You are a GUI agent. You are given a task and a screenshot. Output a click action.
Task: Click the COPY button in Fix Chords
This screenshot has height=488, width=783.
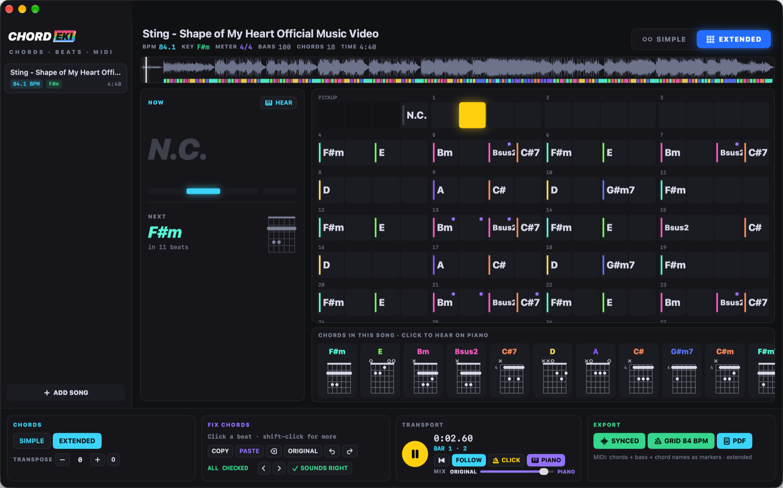point(220,451)
